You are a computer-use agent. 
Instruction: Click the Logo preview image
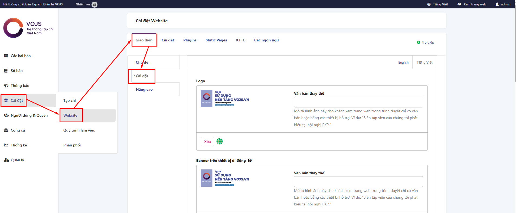point(225,99)
